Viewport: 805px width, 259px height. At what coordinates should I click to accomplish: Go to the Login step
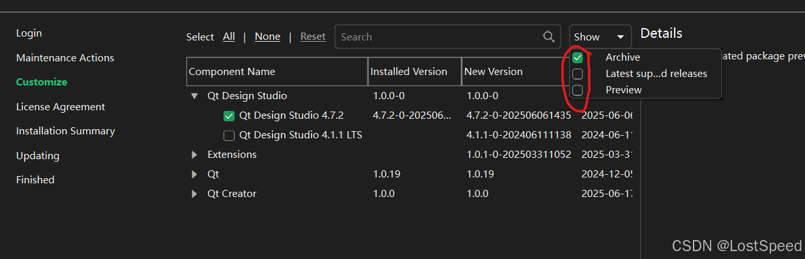29,33
